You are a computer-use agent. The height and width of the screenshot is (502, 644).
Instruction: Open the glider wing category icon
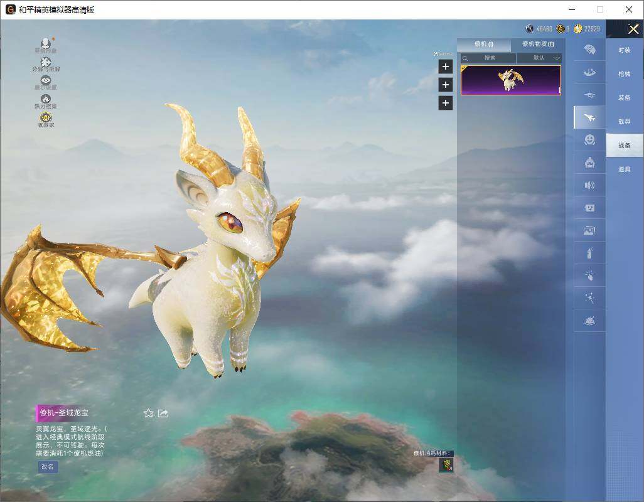[x=589, y=72]
